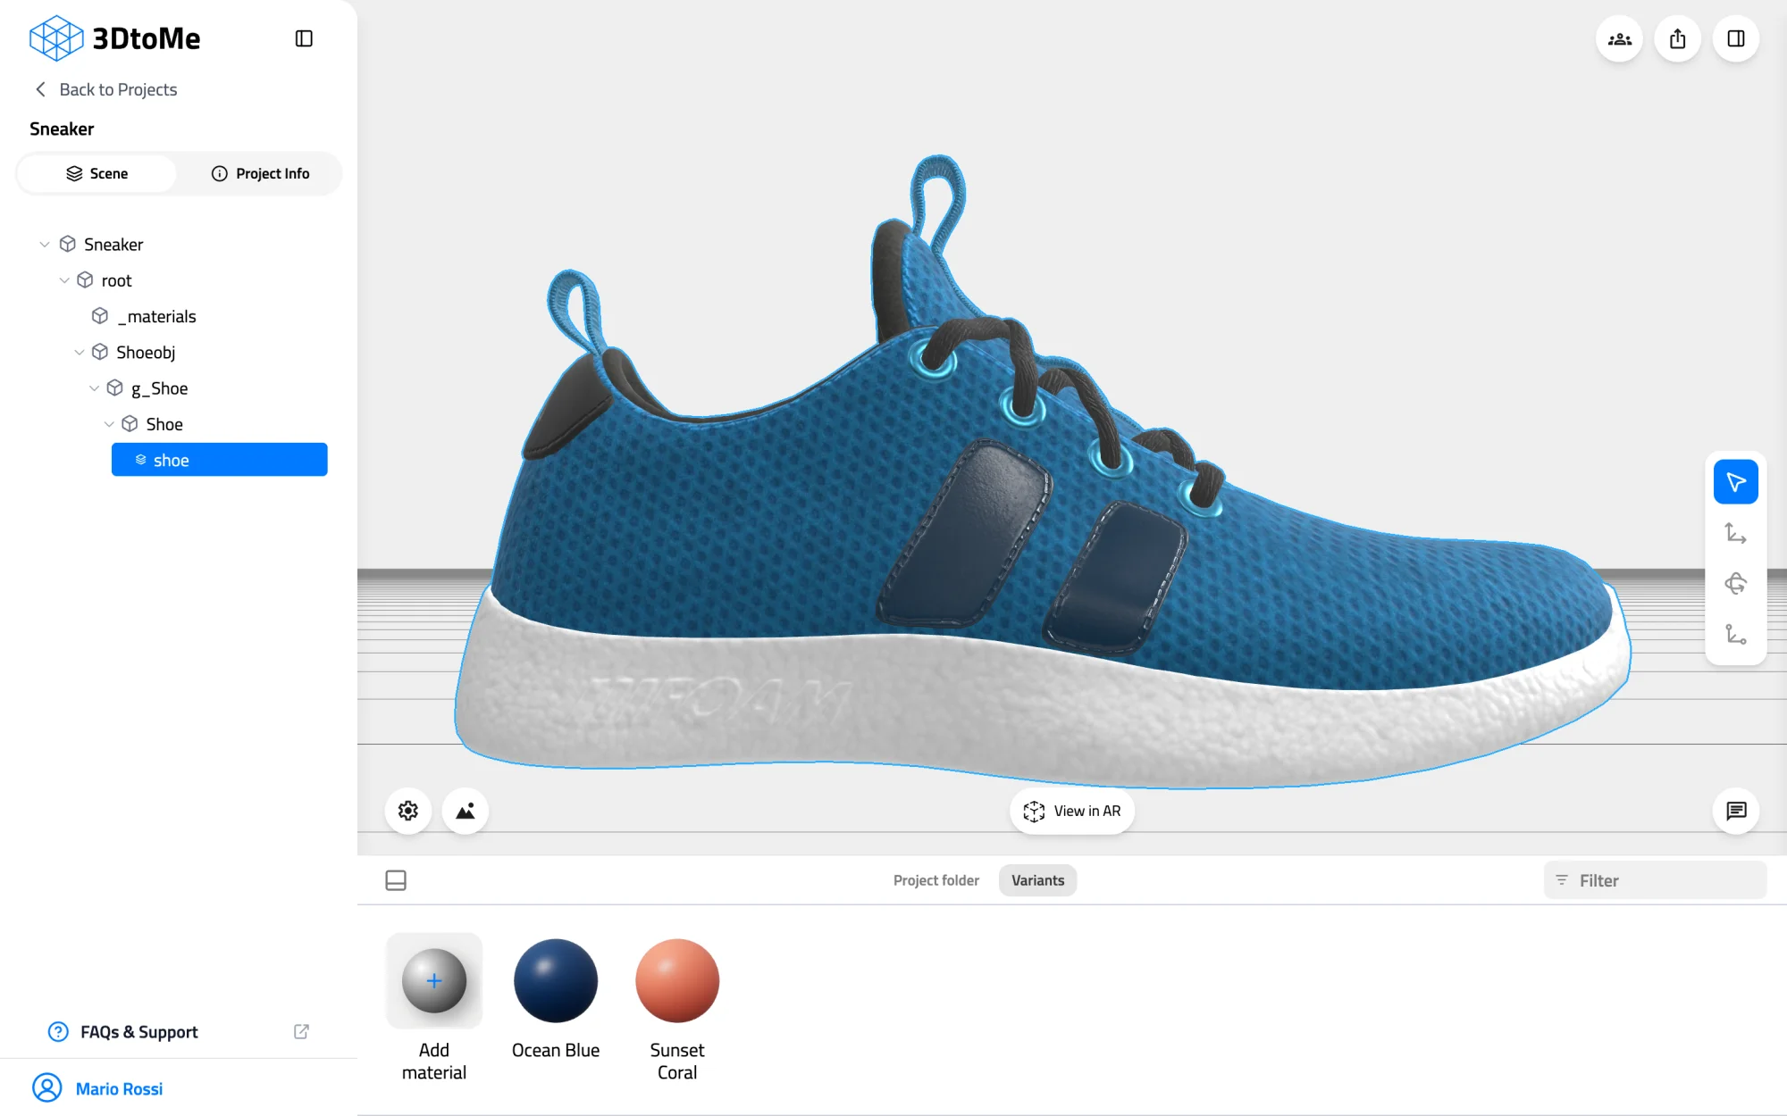
Task: Collapse the left sidebar panel icon
Action: coord(304,38)
